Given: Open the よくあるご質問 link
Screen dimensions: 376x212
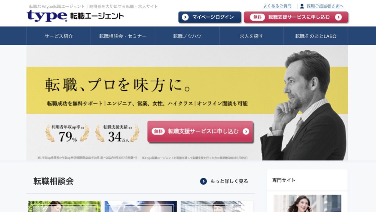Looking at the screenshot, I should pos(277,6).
